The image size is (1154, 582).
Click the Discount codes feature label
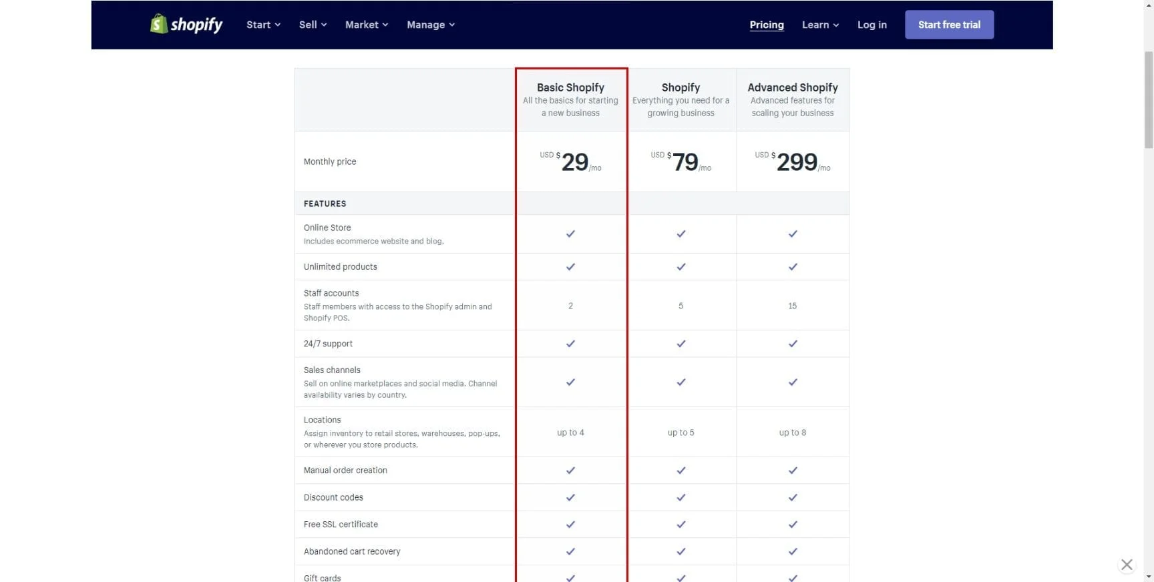coord(333,497)
